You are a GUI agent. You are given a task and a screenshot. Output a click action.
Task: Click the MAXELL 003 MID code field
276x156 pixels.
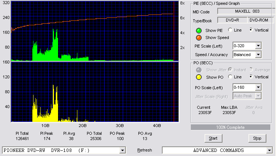pos(246,11)
